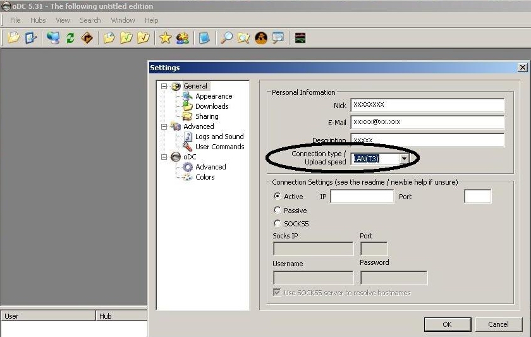This screenshot has height=337, width=531.
Task: Open favorites via the yellow star icon
Action: pos(165,37)
